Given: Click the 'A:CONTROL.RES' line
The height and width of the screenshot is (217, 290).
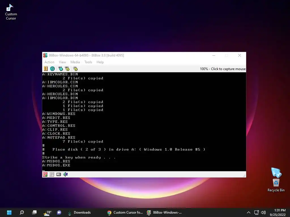Looking at the screenshot, I should [x=59, y=126].
